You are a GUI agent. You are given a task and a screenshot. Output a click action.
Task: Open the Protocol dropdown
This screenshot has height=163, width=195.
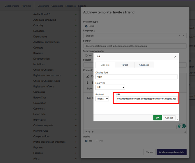click(x=102, y=99)
